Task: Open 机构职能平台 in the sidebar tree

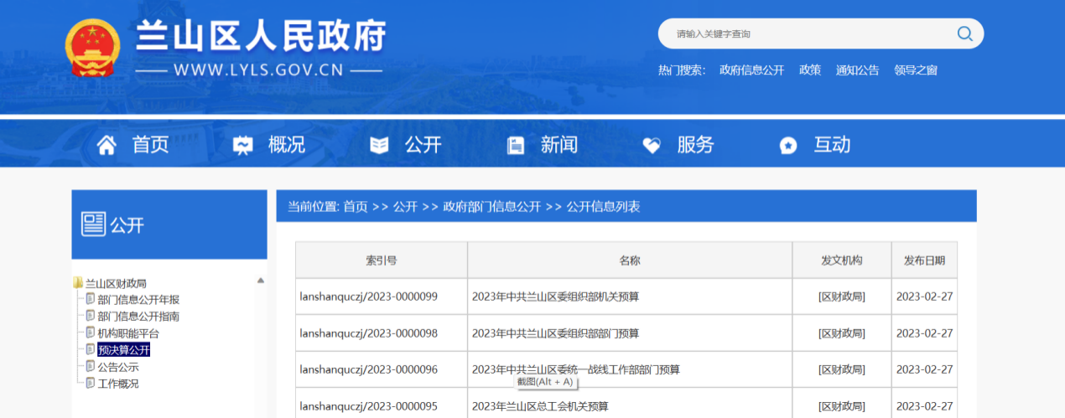Action: [127, 333]
